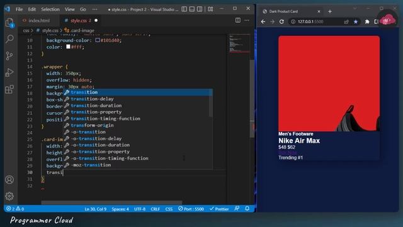Select the -o-transition-timing-function suggestion
403x227 pixels.
tap(137, 158)
